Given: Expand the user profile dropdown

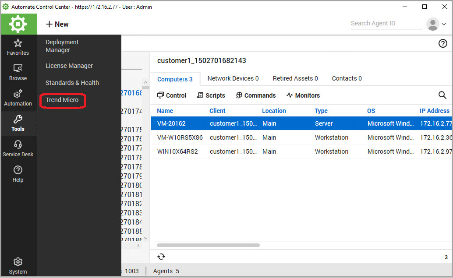Looking at the screenshot, I should pyautogui.click(x=436, y=25).
